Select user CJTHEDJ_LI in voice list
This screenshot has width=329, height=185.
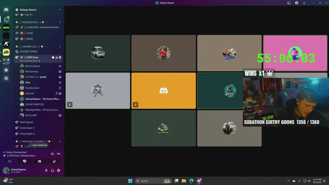pos(40,77)
